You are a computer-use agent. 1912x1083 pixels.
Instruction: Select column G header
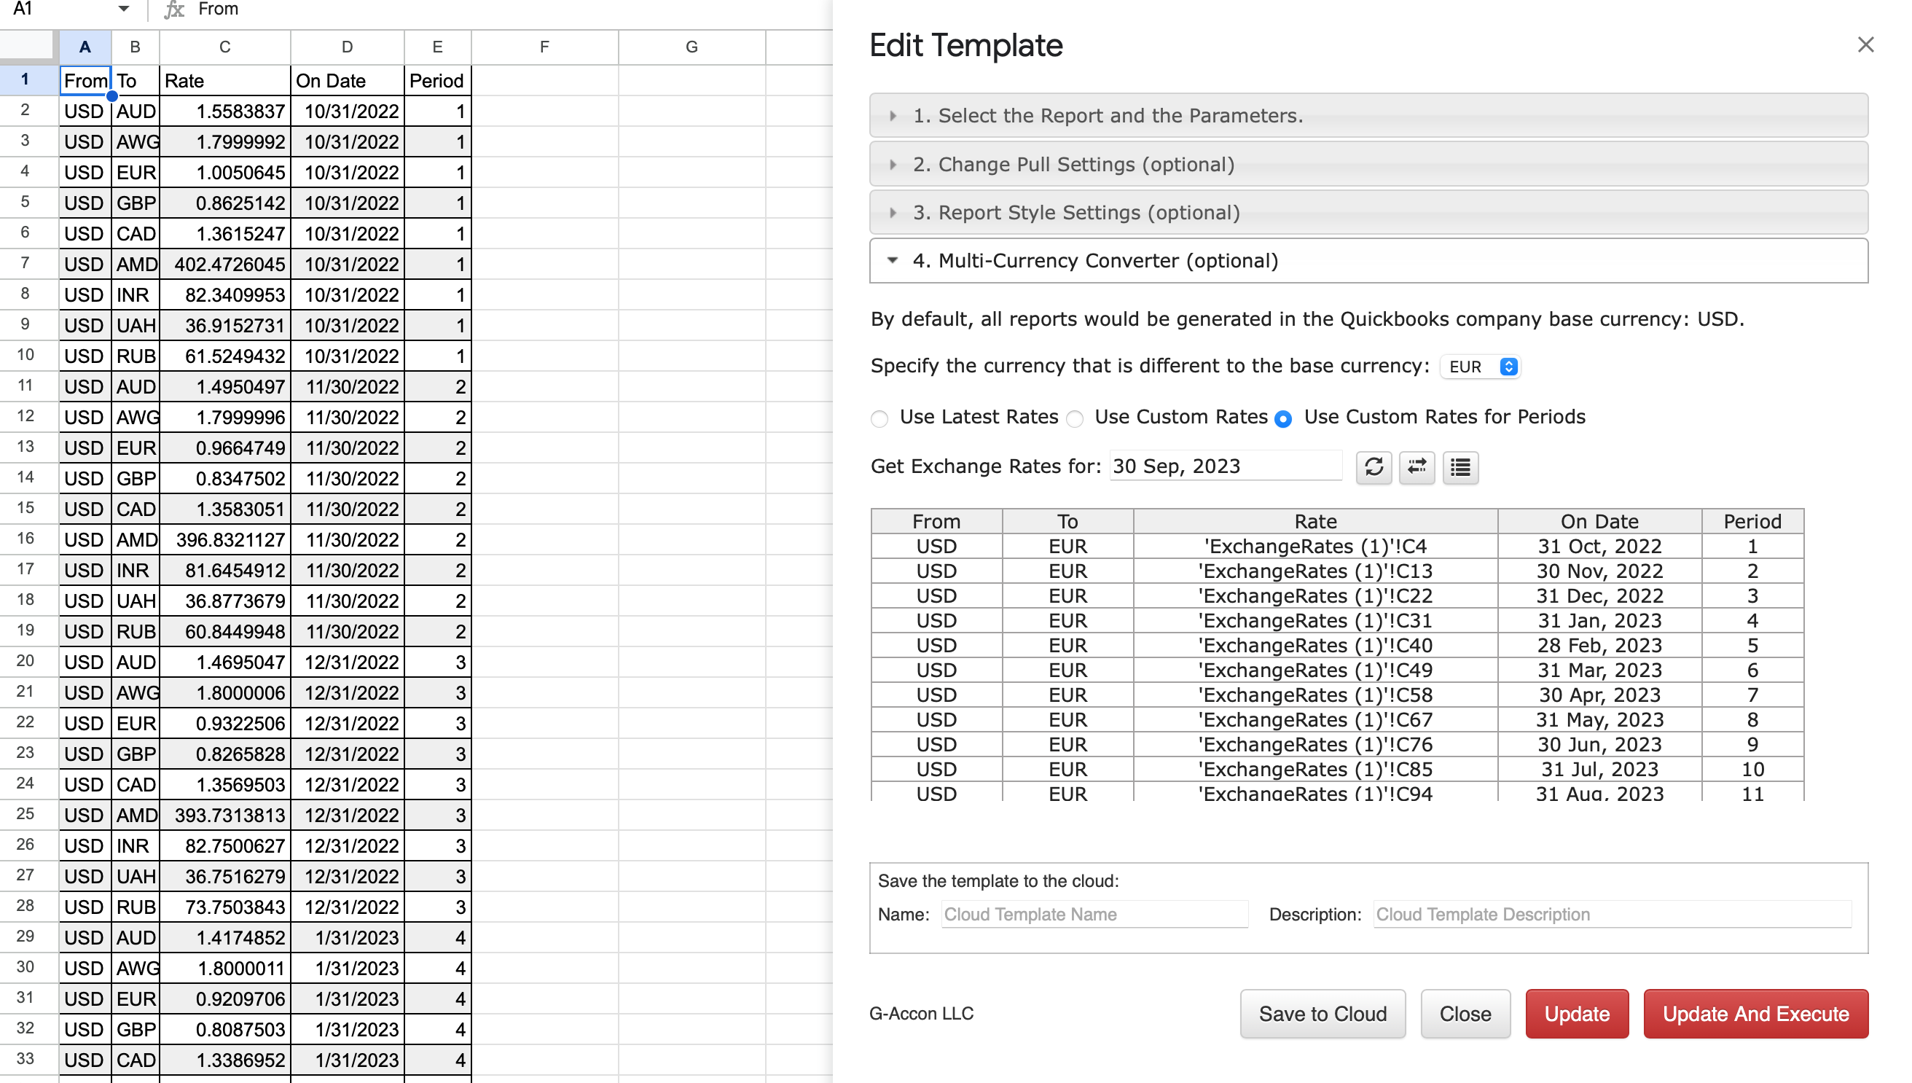click(x=691, y=47)
